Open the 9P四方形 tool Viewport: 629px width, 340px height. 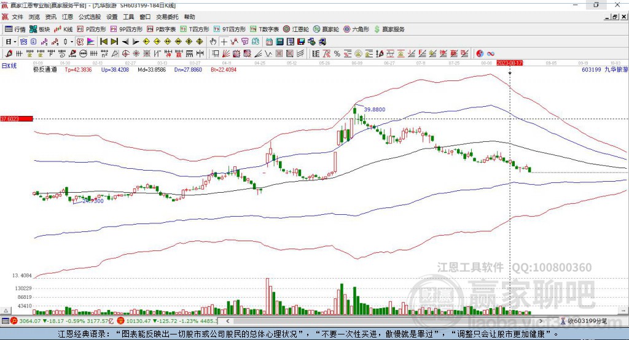(x=127, y=29)
